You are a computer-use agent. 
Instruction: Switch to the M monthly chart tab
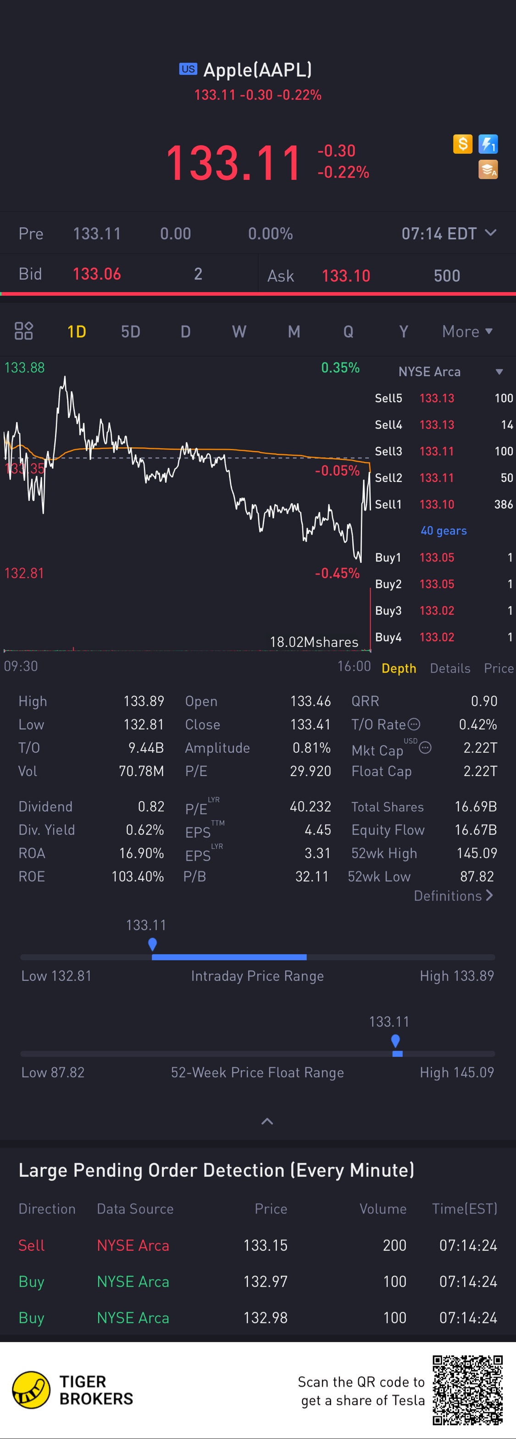pyautogui.click(x=294, y=331)
